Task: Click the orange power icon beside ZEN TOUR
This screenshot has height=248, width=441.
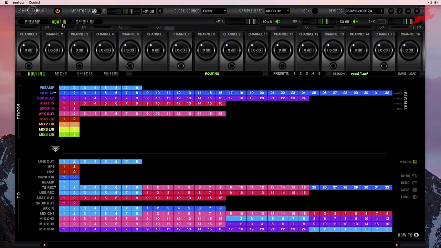Action: (x=58, y=11)
